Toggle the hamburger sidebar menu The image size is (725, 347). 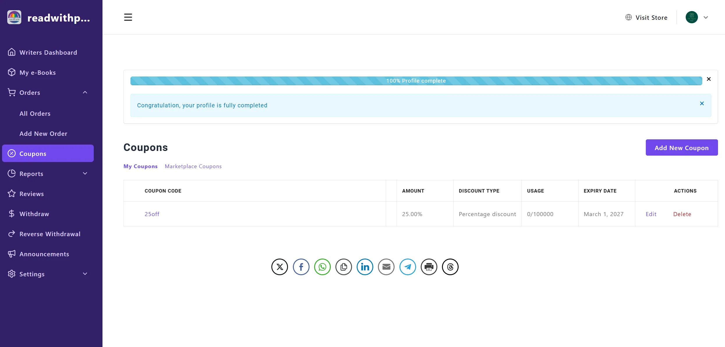(128, 17)
